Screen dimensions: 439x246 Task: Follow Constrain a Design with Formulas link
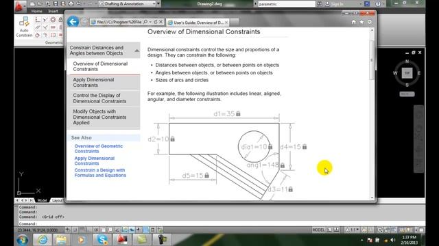point(100,173)
